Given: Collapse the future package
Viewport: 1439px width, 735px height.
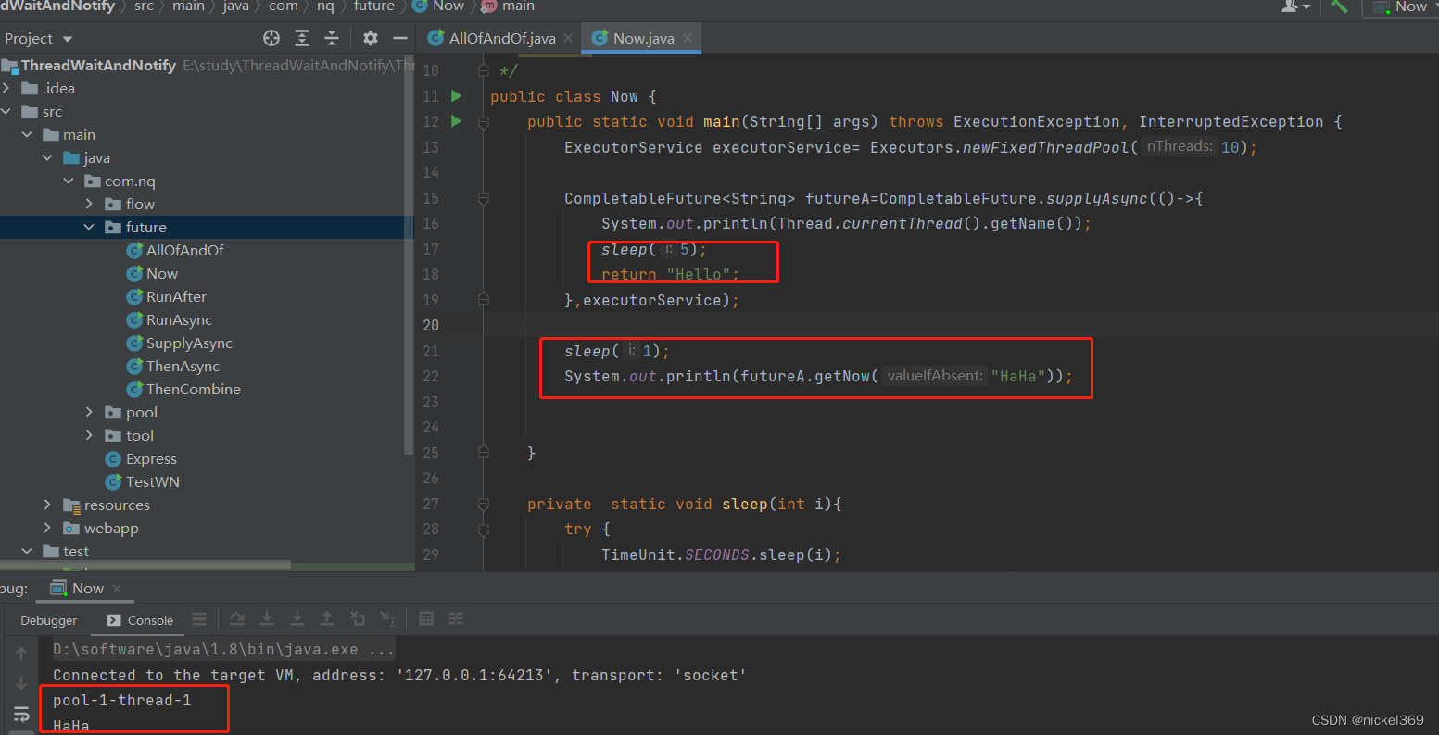Looking at the screenshot, I should [89, 228].
